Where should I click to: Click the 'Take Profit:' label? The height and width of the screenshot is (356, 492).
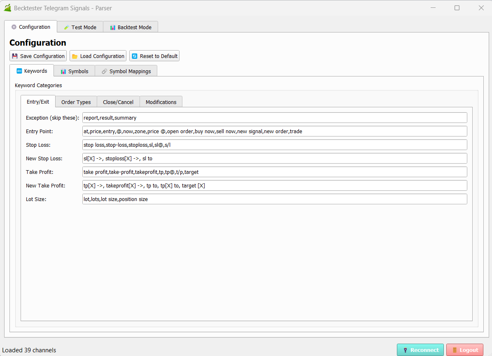(40, 172)
